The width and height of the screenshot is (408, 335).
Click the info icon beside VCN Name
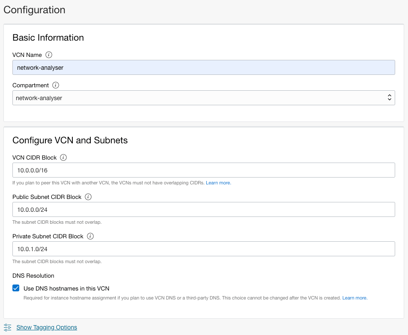49,55
